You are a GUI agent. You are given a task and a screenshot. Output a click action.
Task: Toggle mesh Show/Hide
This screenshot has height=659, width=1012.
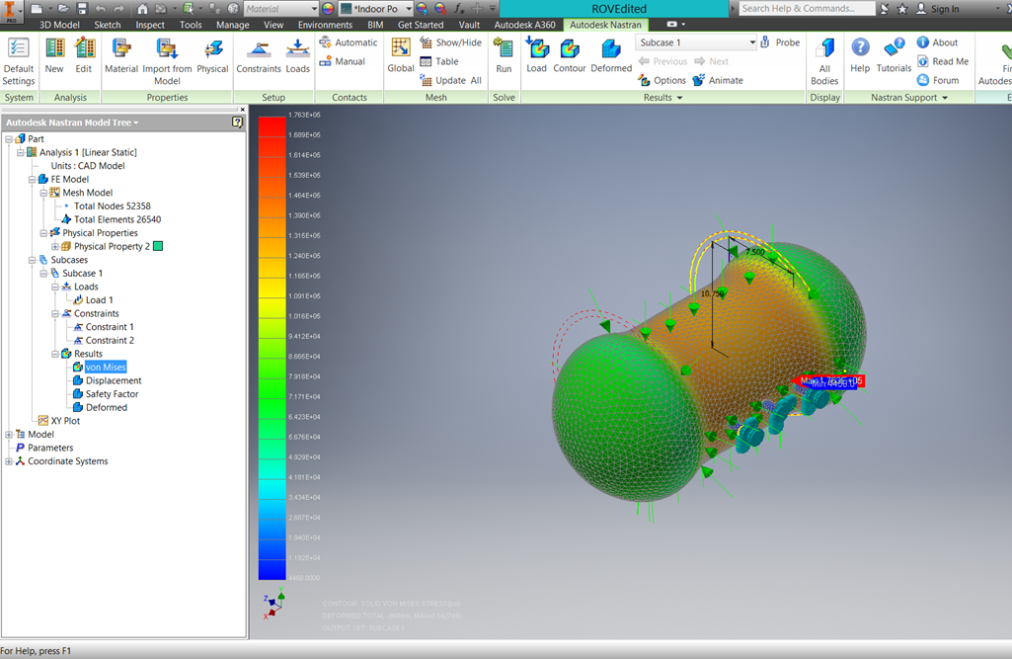click(450, 42)
